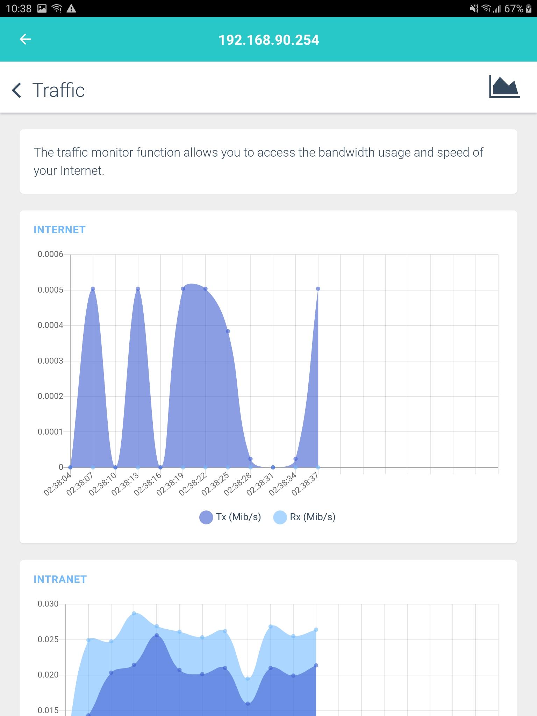Toggle the Tx (Mib/s) legend series

click(x=230, y=517)
